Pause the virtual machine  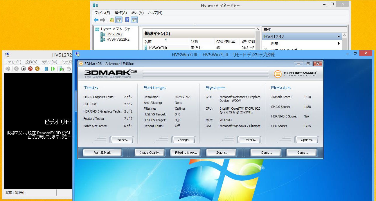coord(46,69)
